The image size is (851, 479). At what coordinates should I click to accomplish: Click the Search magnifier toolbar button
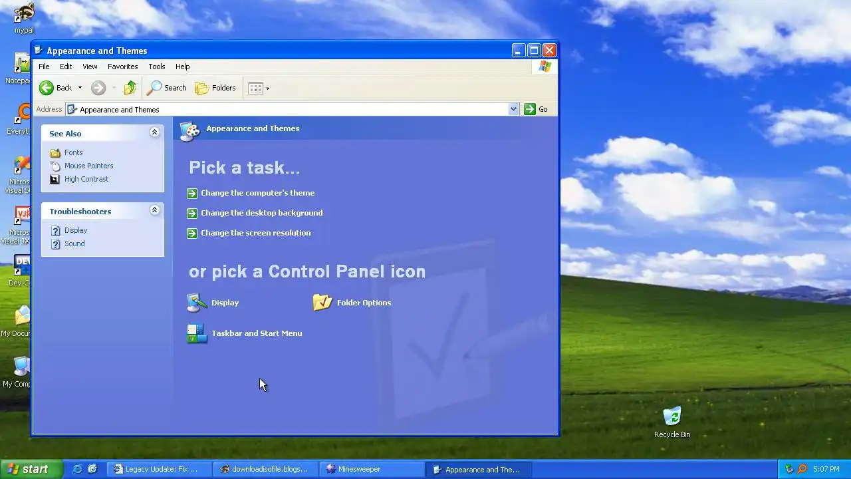167,88
